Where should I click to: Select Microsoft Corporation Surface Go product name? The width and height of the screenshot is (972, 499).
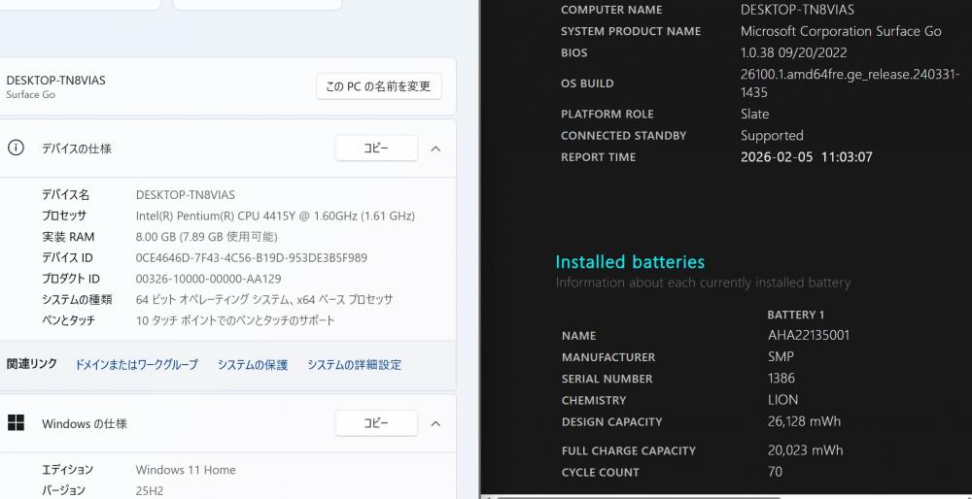tap(841, 31)
